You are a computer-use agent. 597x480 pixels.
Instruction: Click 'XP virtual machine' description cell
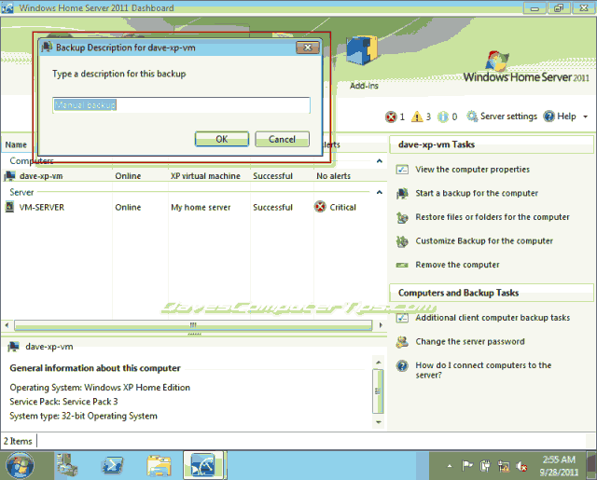(x=205, y=176)
